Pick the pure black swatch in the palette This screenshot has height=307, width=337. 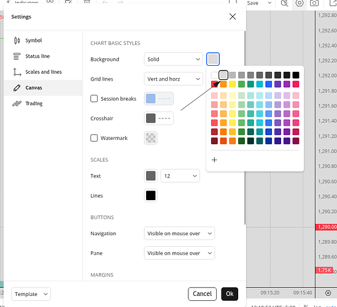pyautogui.click(x=296, y=75)
